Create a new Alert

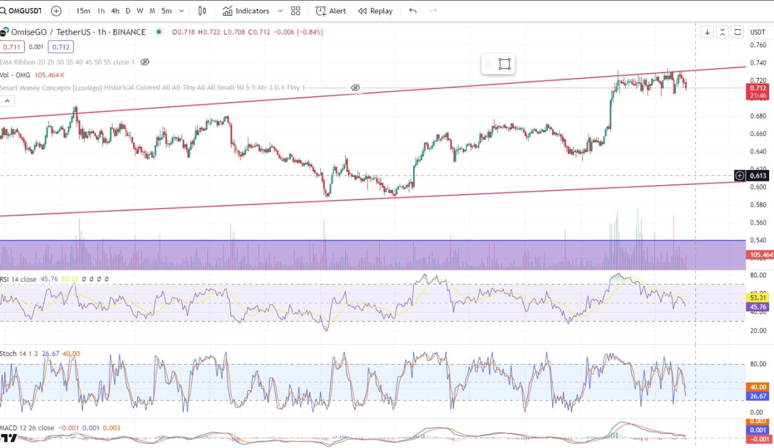tap(330, 10)
